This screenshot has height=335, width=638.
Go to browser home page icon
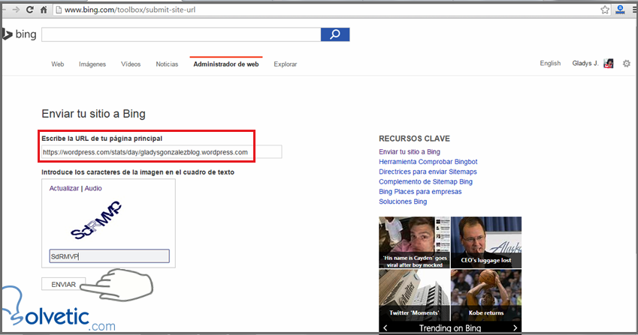pyautogui.click(x=44, y=10)
